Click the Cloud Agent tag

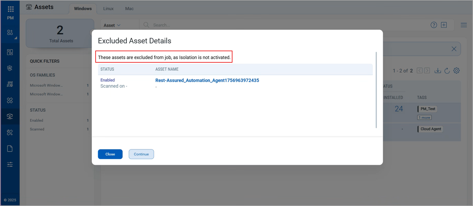coord(430,129)
